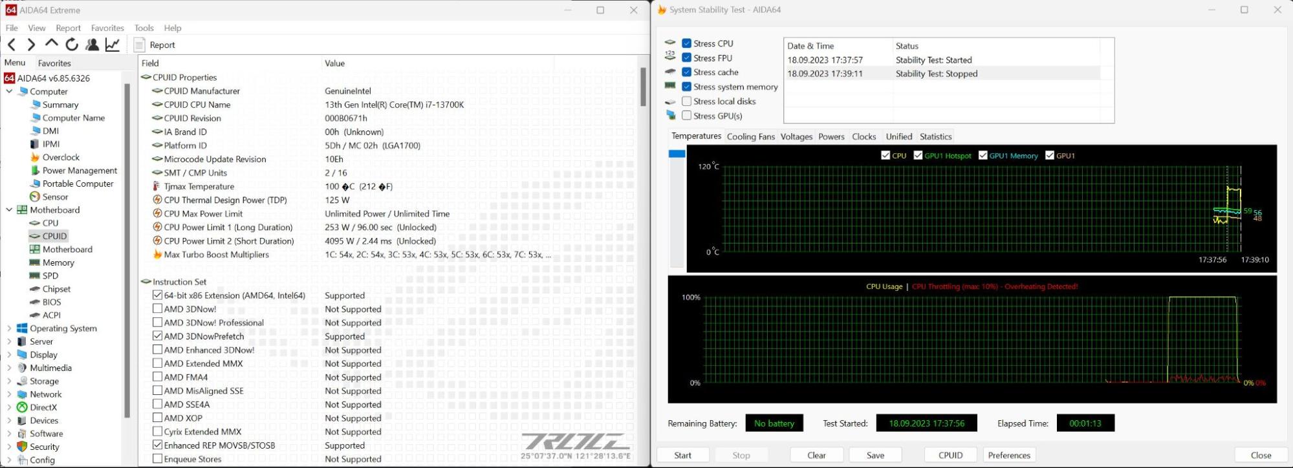Select the CPU item under Motherboard
This screenshot has width=1293, height=468.
(x=50, y=223)
